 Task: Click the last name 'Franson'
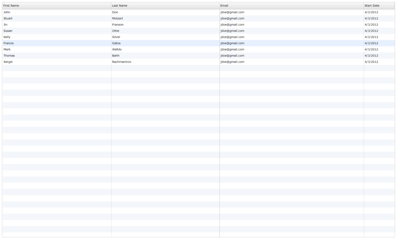(118, 24)
